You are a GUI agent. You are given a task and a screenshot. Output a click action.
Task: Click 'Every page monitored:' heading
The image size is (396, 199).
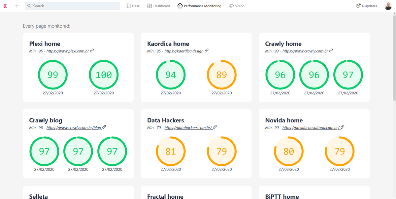point(47,26)
